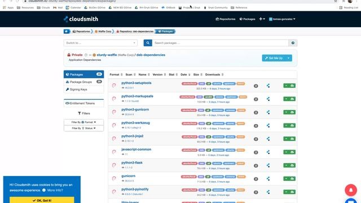Viewport: 361px width, 203px height.
Task: Click the Set Me Up button
Action: [274, 58]
